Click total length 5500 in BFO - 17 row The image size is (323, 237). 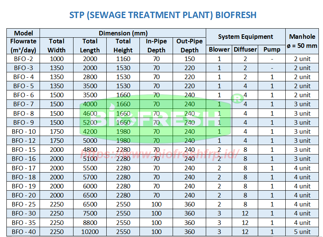click(90, 168)
